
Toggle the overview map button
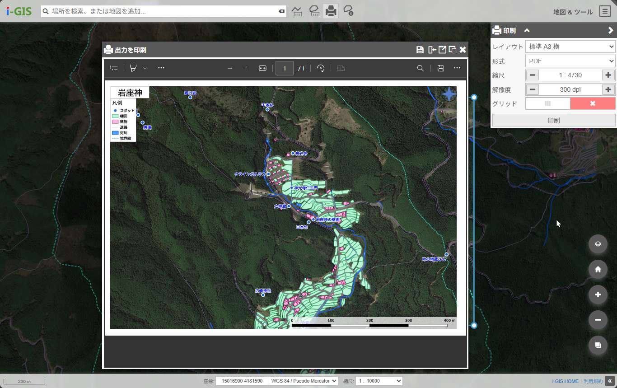click(x=598, y=345)
